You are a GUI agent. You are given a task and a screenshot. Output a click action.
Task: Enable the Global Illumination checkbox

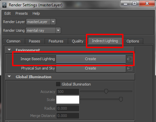coord(58,84)
